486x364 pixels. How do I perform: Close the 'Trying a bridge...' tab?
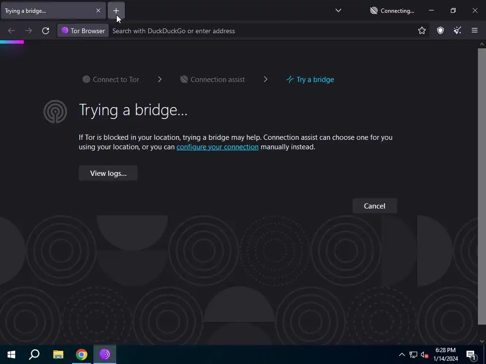[x=98, y=10]
